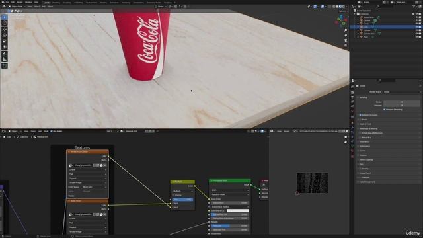Screen dimensions: 423x238
Task: Switch to the UV Editing workspace tab
Action: [x=78, y=3]
